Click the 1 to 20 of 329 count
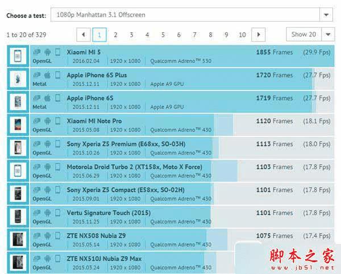Viewport: 341px width, 274px height. tap(26, 35)
